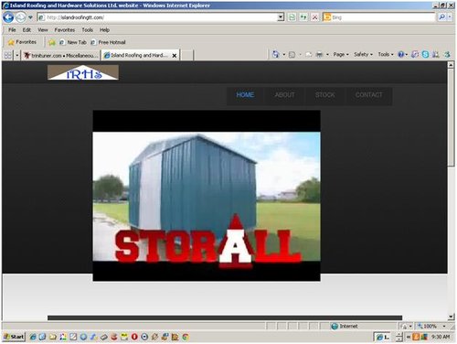This screenshot has width=457, height=344.
Task: Open the File menu
Action: pos(12,30)
